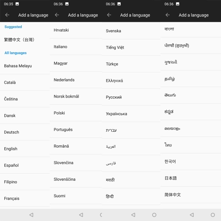Pick English from All languages
221x221 pixels.
(25, 149)
